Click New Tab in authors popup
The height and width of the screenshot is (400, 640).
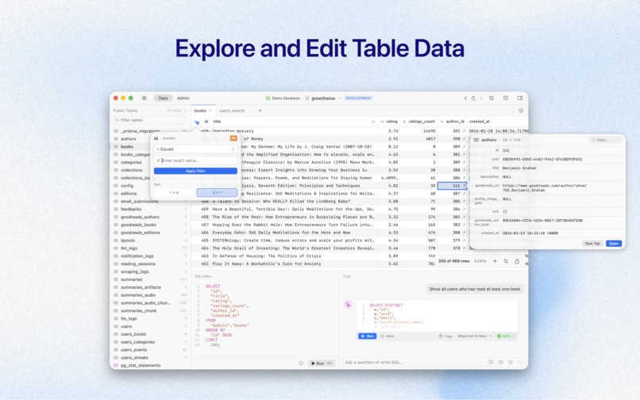tap(592, 244)
